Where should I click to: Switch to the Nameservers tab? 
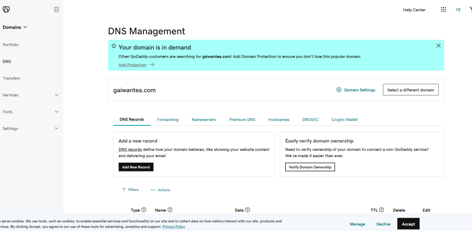[204, 119]
